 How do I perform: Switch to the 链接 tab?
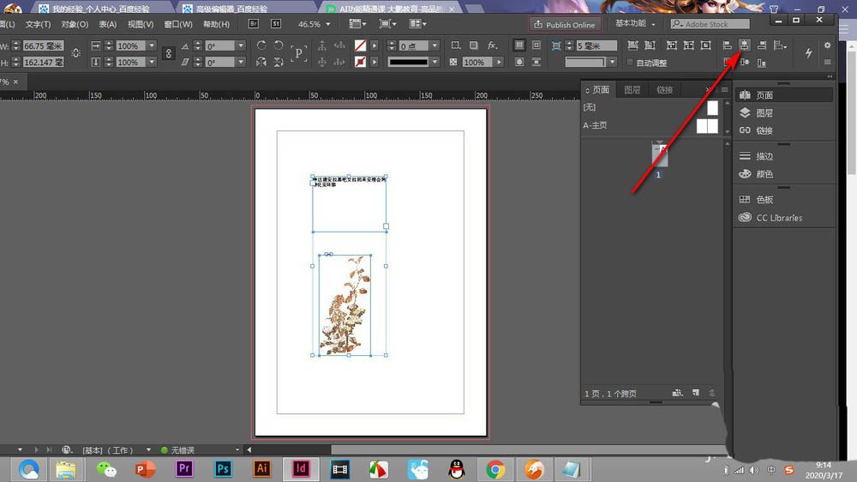tap(665, 90)
